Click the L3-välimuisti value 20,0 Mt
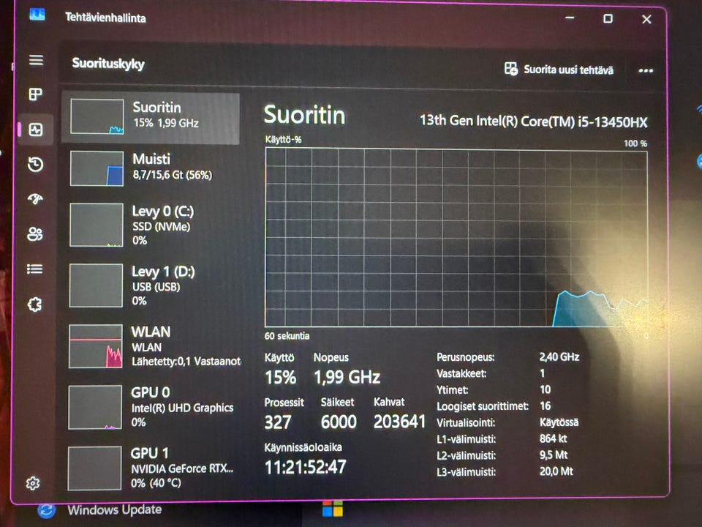 click(x=556, y=471)
